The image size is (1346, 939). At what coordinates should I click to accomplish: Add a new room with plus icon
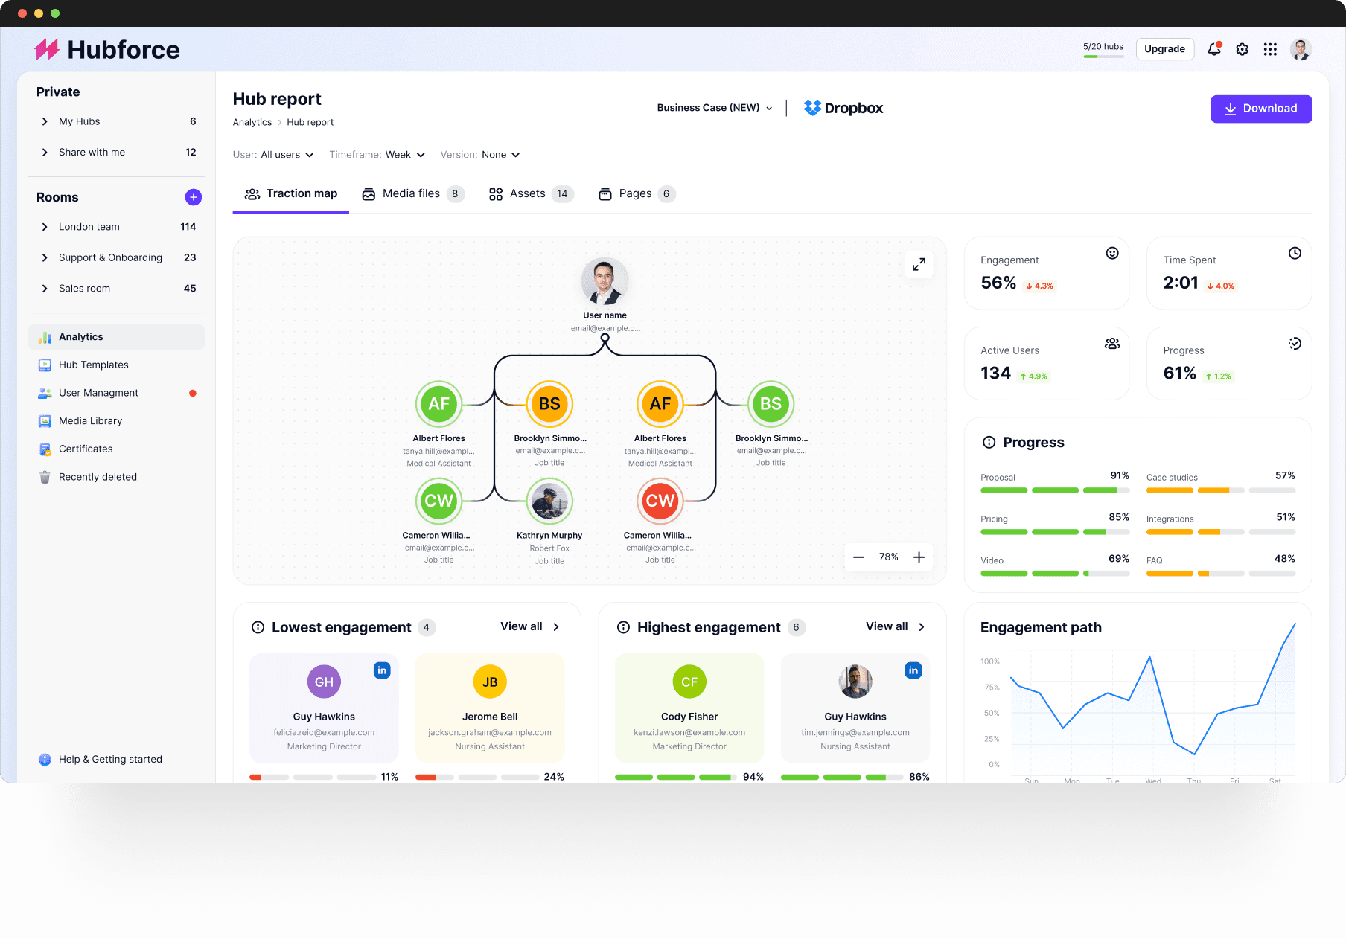pos(193,197)
